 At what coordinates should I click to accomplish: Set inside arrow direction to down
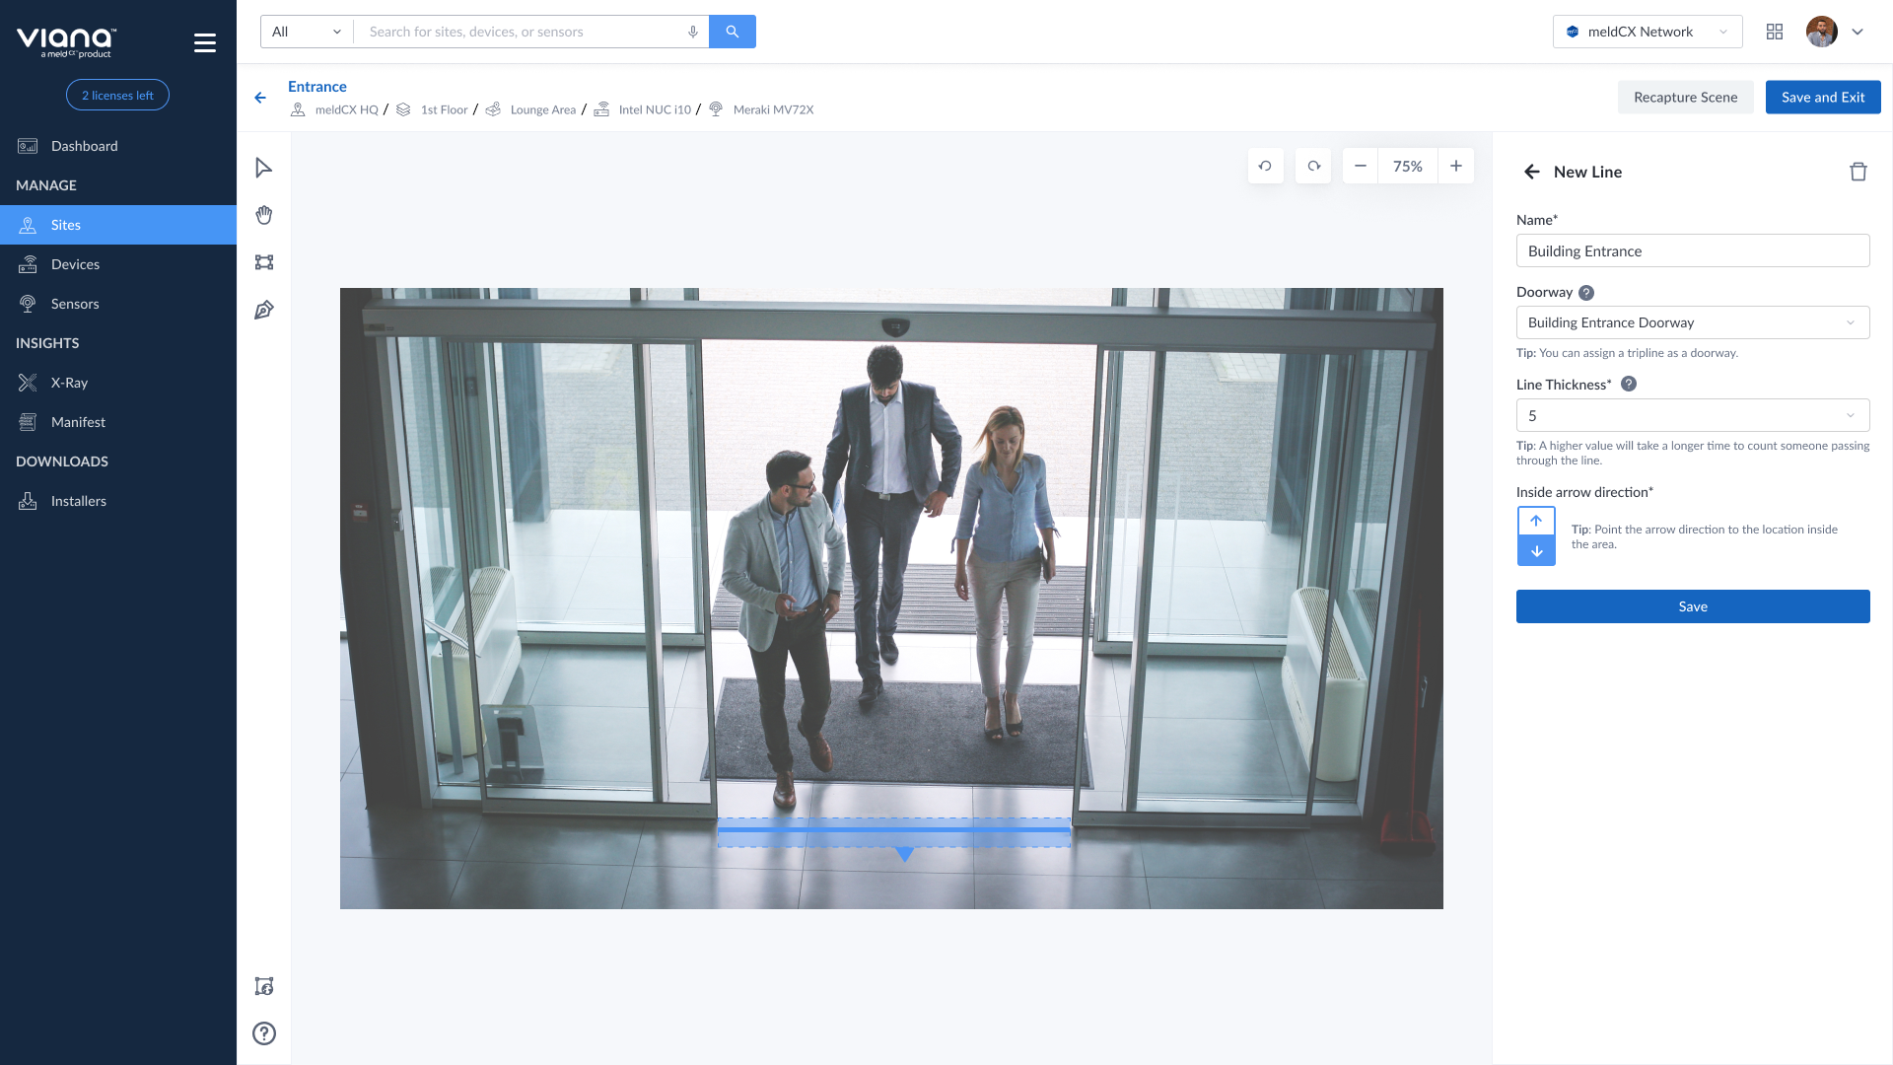pos(1535,551)
